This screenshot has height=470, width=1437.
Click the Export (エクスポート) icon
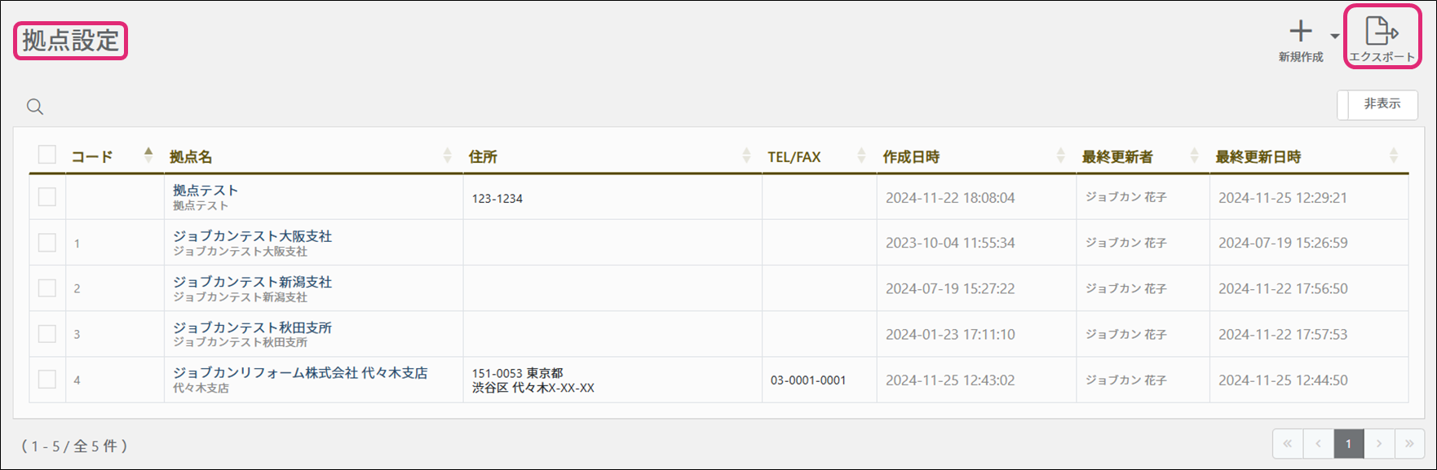pyautogui.click(x=1382, y=33)
